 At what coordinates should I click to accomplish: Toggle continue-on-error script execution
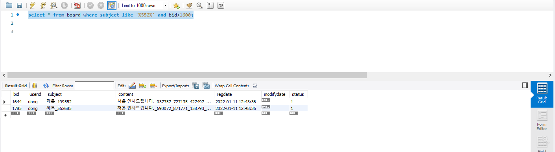point(77,5)
